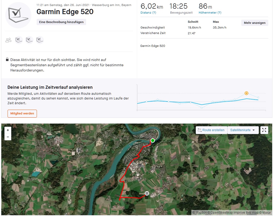Click the green route start marker

(153, 141)
